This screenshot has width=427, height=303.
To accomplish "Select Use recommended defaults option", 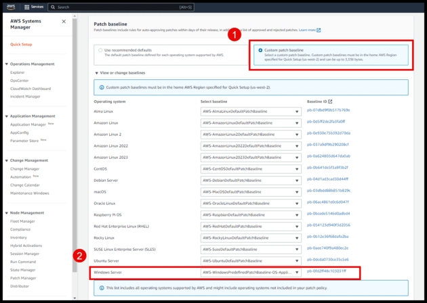I will [x=100, y=50].
